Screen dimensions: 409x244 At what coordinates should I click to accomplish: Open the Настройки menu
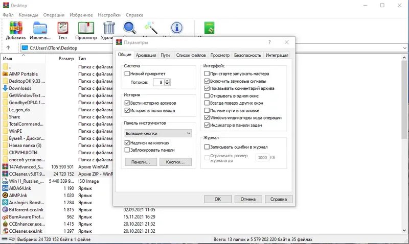pyautogui.click(x=109, y=15)
